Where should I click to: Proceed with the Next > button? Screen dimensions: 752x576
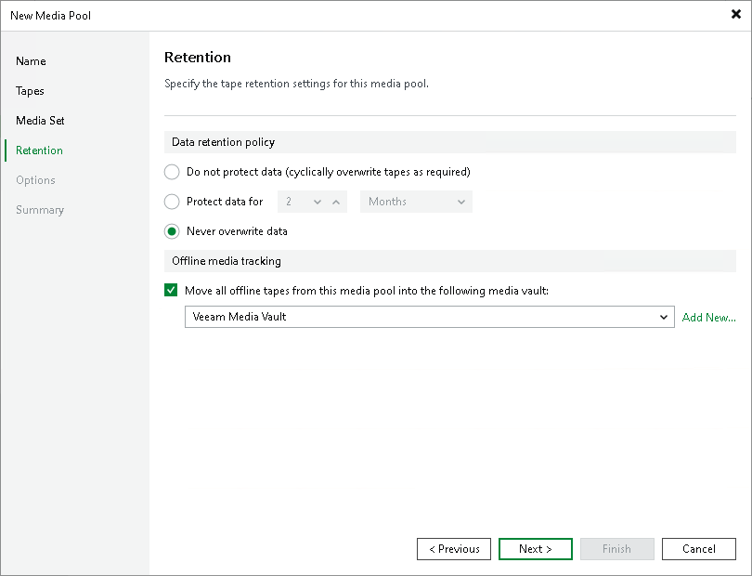coord(536,549)
